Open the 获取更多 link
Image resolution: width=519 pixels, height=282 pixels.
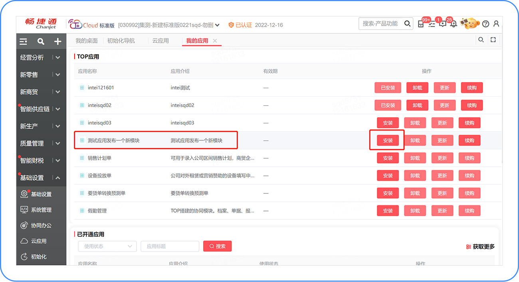tap(480, 247)
